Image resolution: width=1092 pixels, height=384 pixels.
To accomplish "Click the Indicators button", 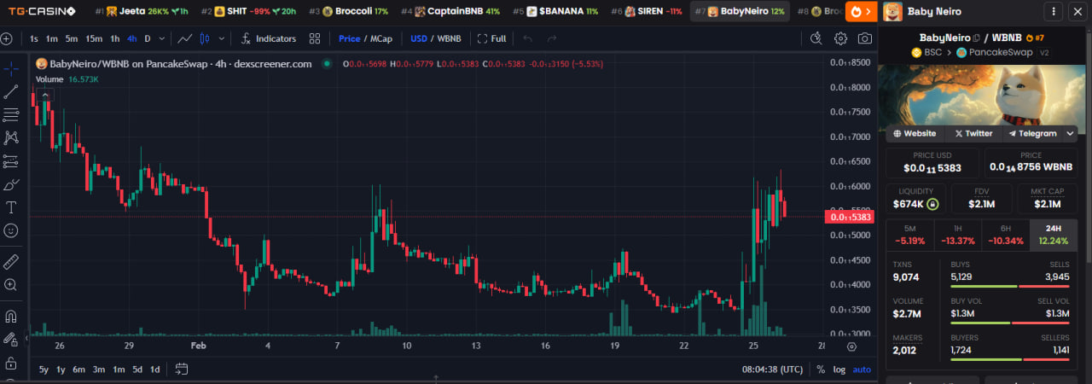I will click(268, 38).
